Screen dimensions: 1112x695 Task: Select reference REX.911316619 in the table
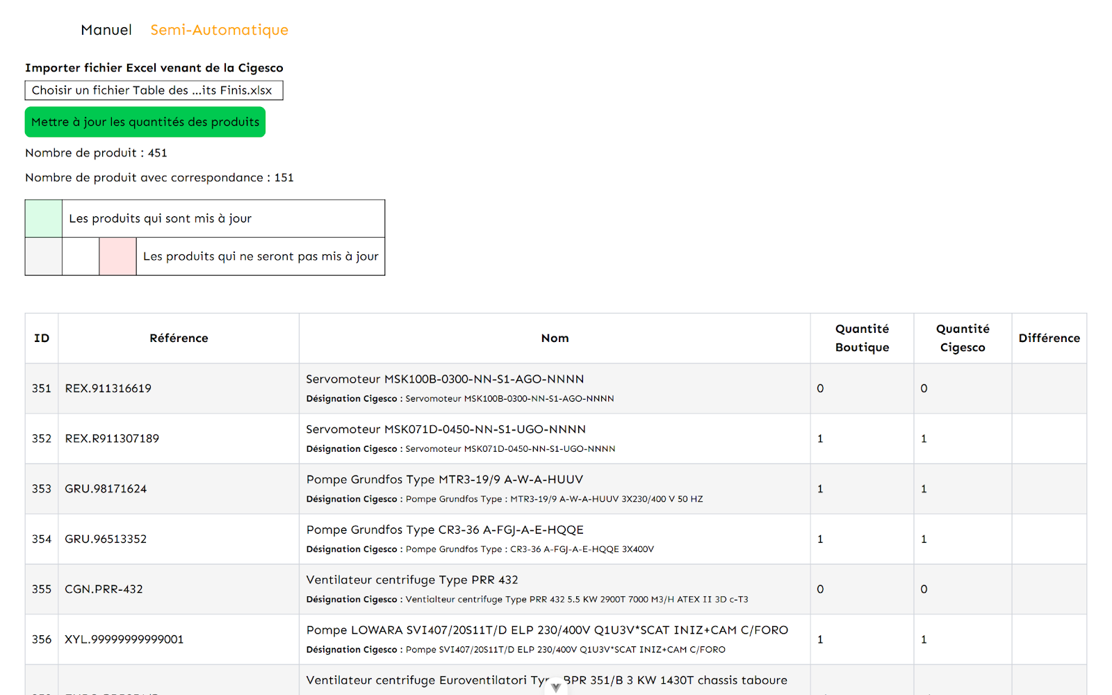coord(108,389)
